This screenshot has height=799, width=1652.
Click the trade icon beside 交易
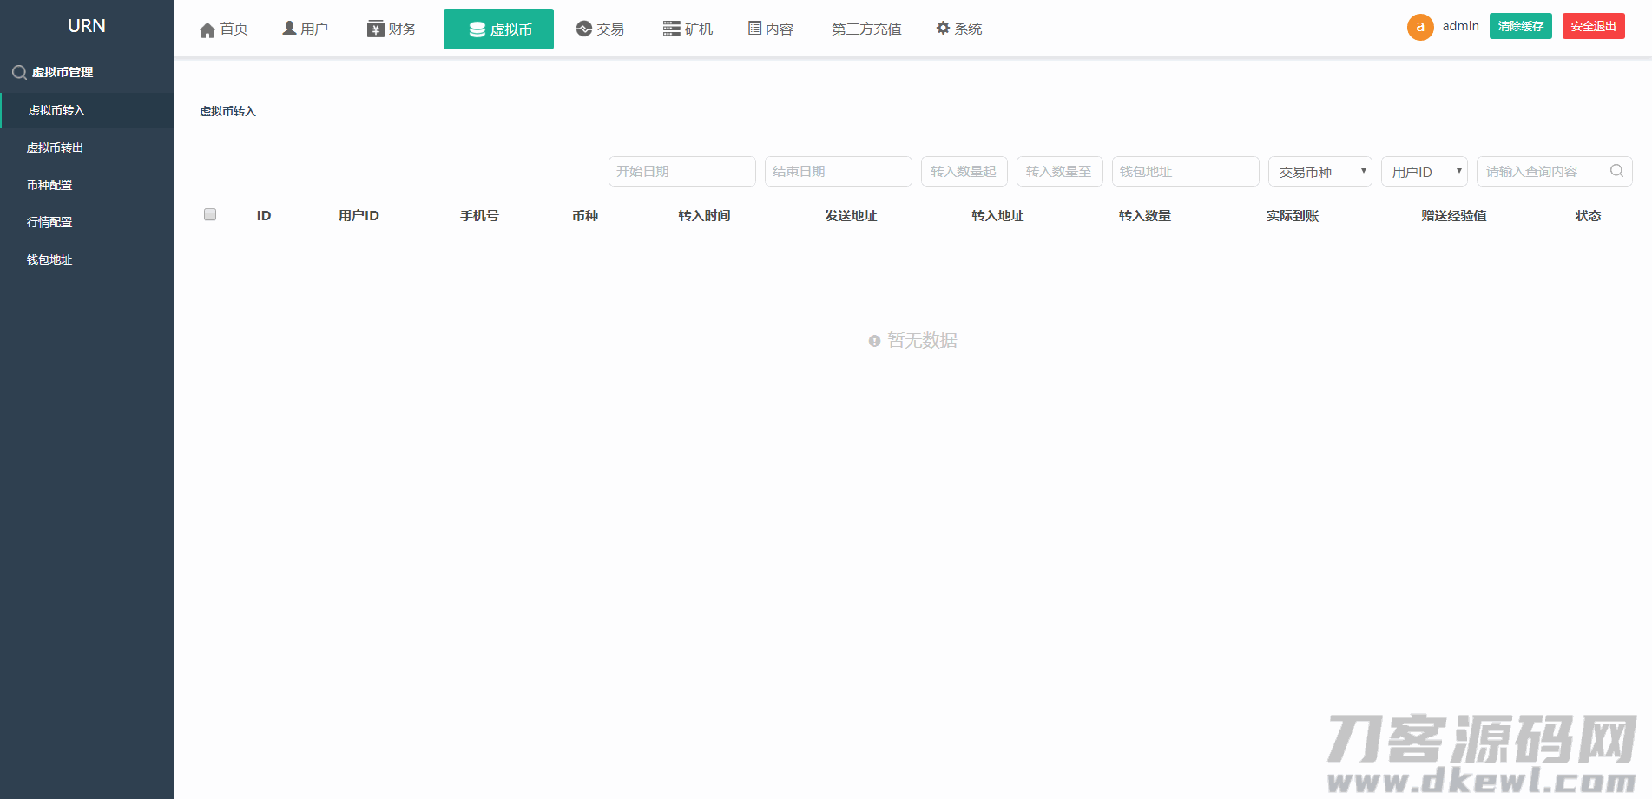(x=584, y=29)
